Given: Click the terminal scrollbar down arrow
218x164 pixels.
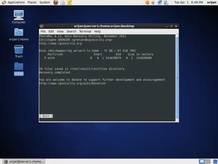Looking at the screenshot, I should tap(177, 120).
